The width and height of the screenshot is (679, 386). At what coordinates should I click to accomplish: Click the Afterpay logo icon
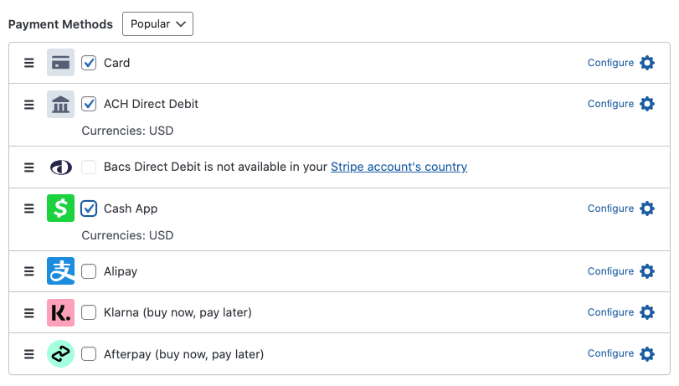(60, 354)
